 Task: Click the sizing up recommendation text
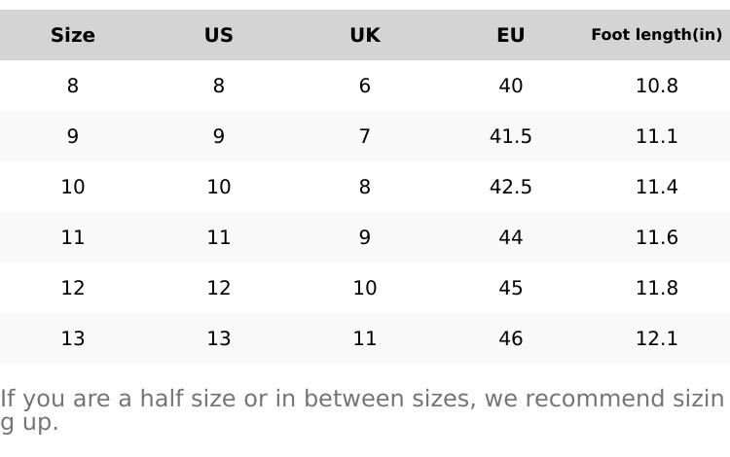(x=360, y=400)
